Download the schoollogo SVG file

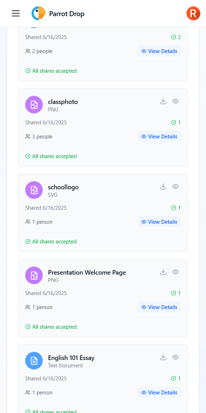coord(163,186)
